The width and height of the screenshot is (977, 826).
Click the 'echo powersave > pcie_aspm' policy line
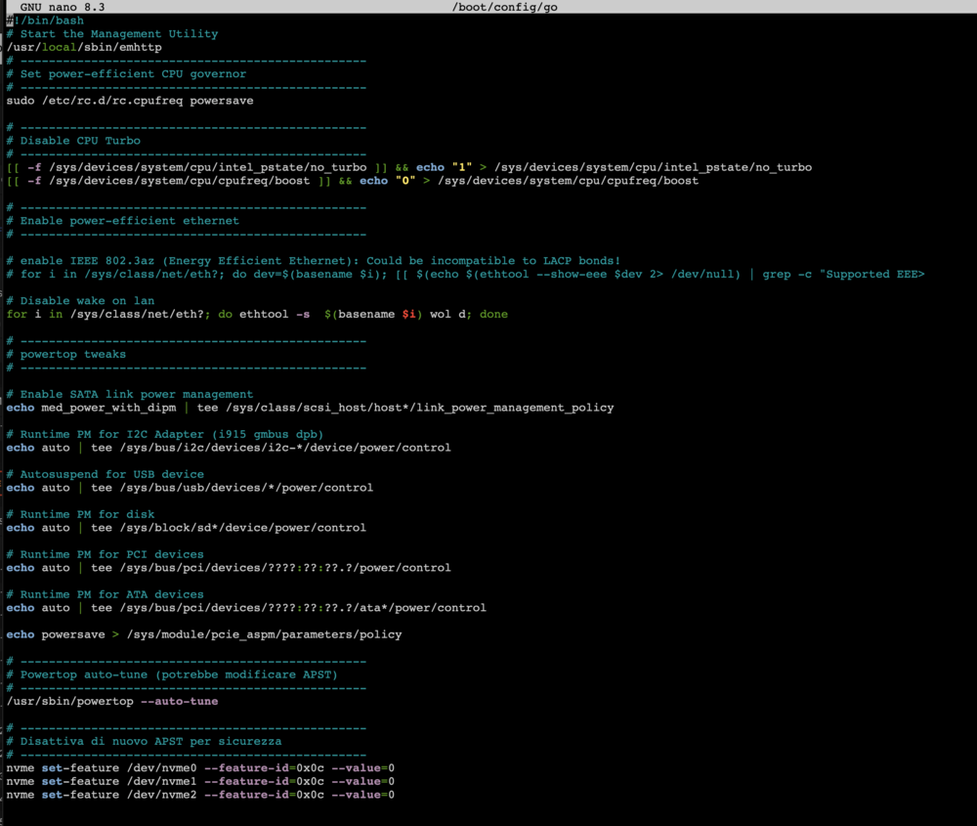click(204, 634)
